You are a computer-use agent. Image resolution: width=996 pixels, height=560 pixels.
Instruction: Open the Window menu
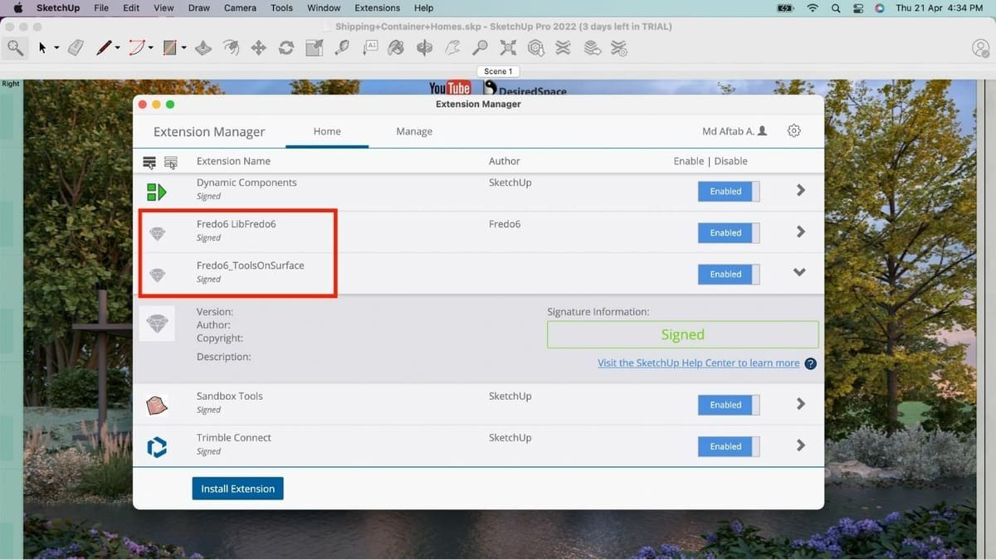click(324, 7)
